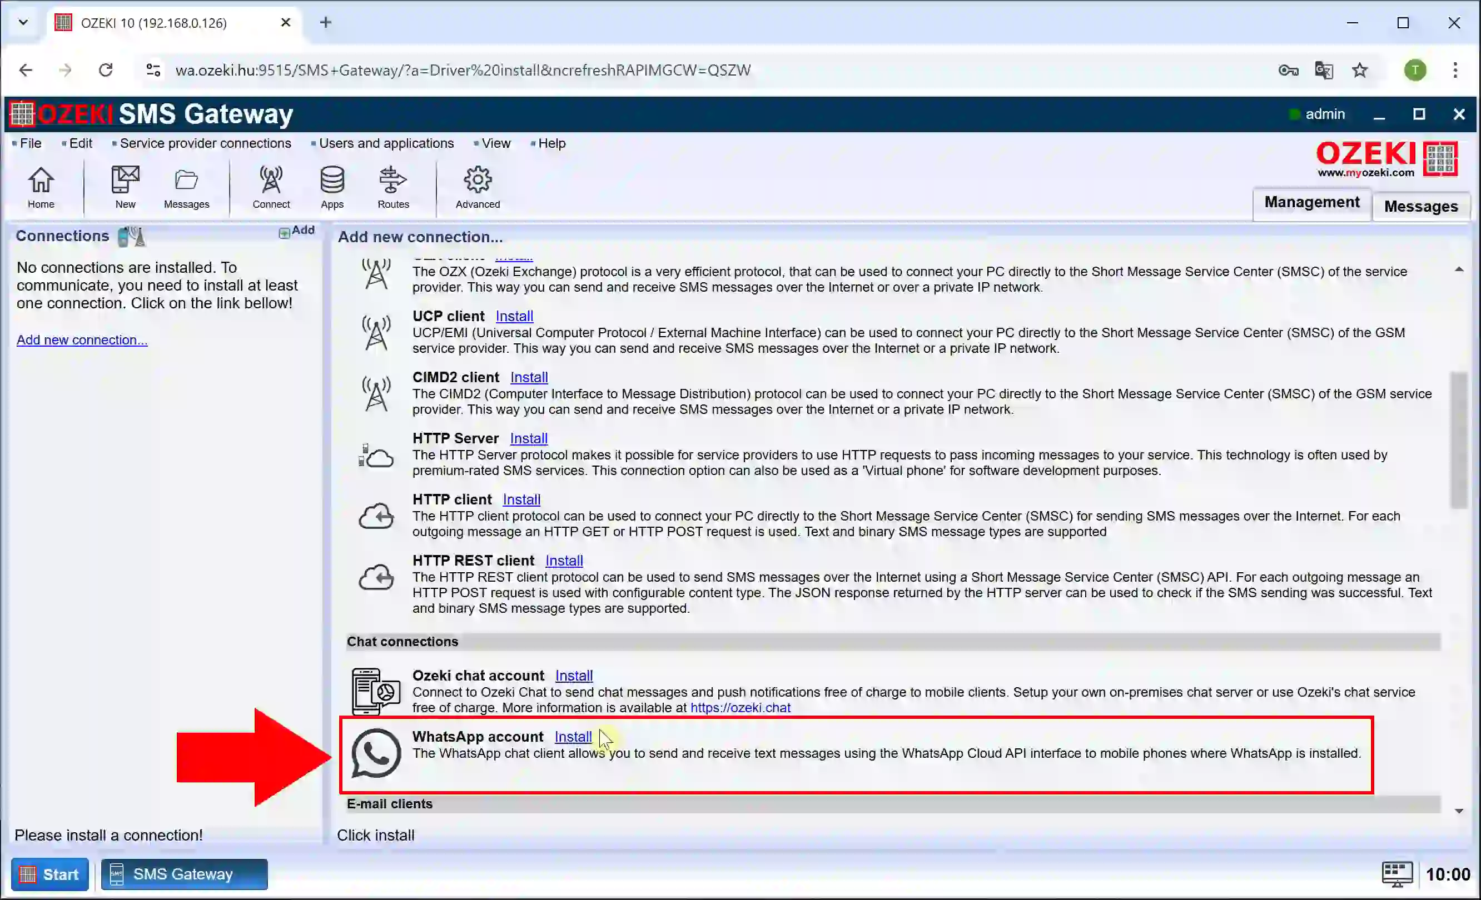Screen dimensions: 1481x900
Task: Select SMS Gateway taskbar button
Action: tap(184, 874)
